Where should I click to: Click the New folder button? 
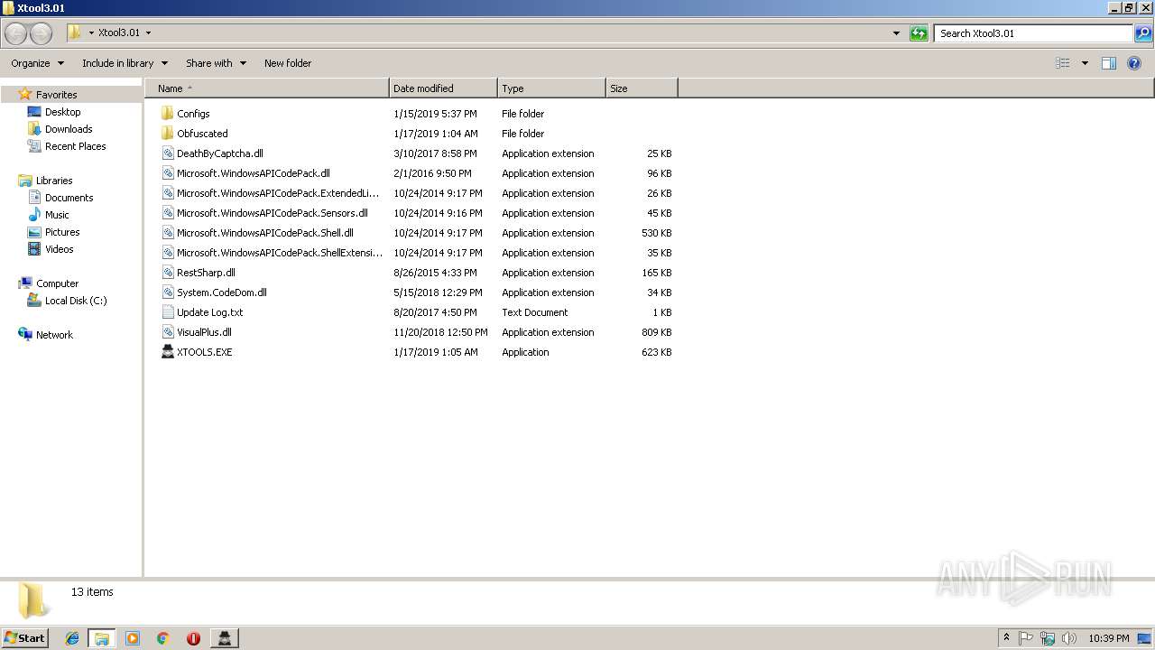click(288, 63)
